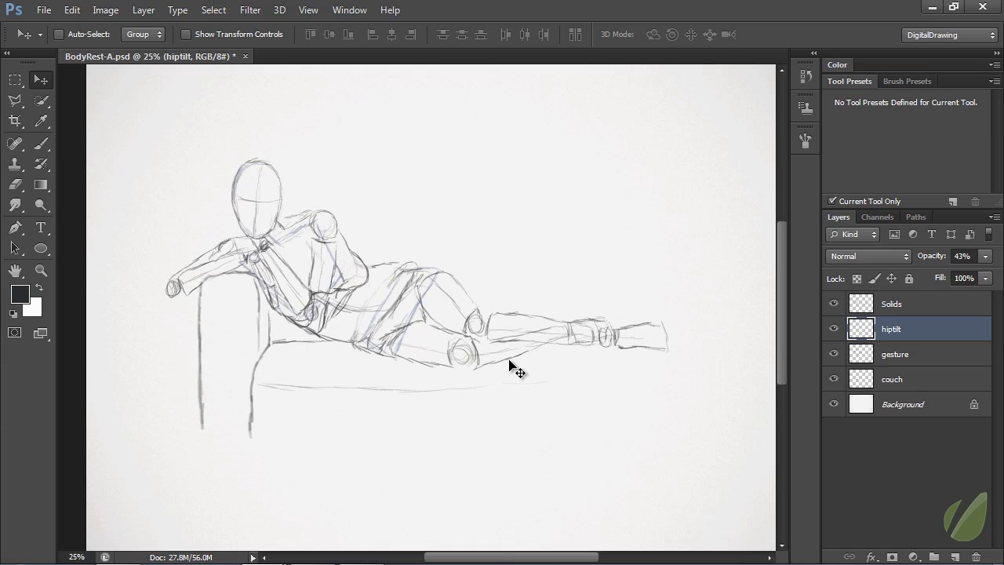Select the couch layer

892,380
